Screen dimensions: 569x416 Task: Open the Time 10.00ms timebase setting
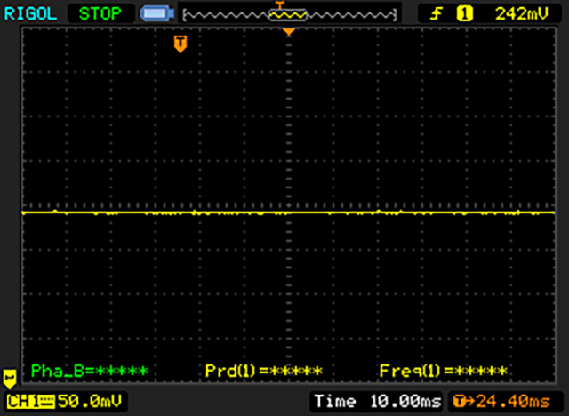coord(377,402)
